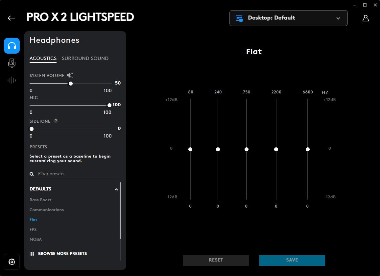Select the Flat preset
This screenshot has width=380, height=276.
coord(34,219)
